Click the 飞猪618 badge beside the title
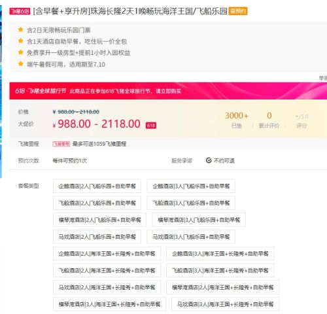The image size is (327, 314). point(20,11)
